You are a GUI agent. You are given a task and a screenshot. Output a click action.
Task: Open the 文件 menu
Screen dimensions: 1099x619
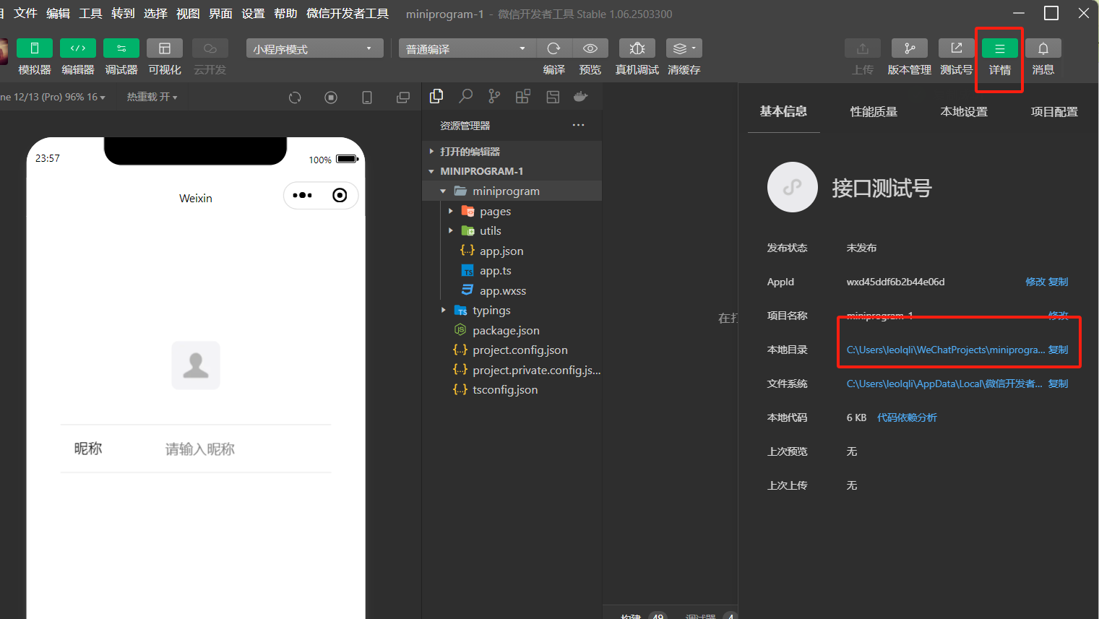click(25, 14)
